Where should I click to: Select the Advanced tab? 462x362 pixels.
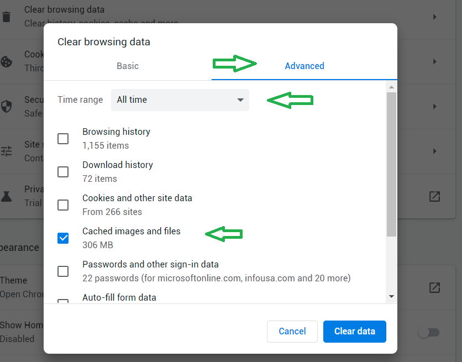pyautogui.click(x=305, y=66)
